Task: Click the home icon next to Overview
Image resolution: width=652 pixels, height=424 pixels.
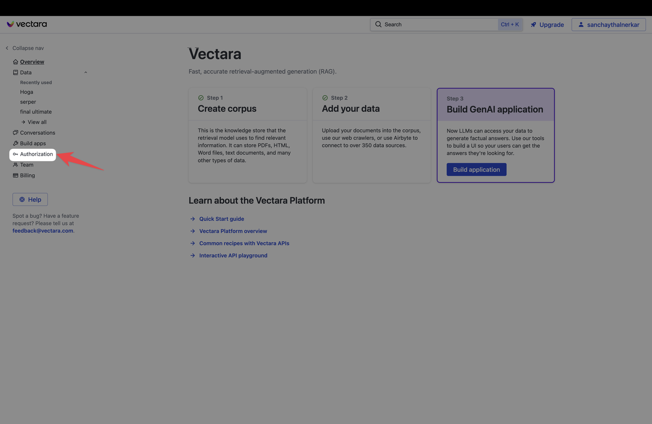Action: [x=15, y=62]
